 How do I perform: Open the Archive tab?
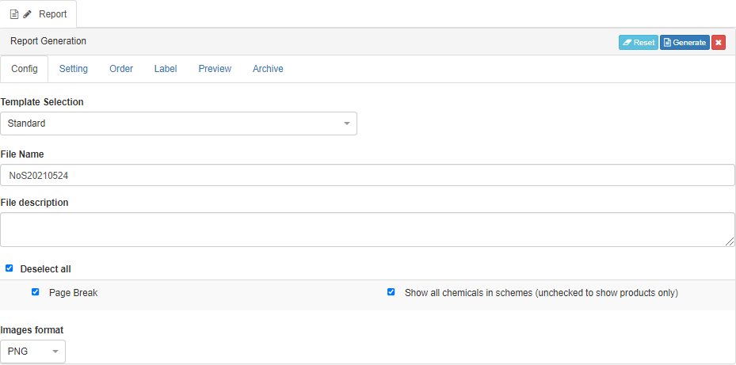[x=268, y=69]
